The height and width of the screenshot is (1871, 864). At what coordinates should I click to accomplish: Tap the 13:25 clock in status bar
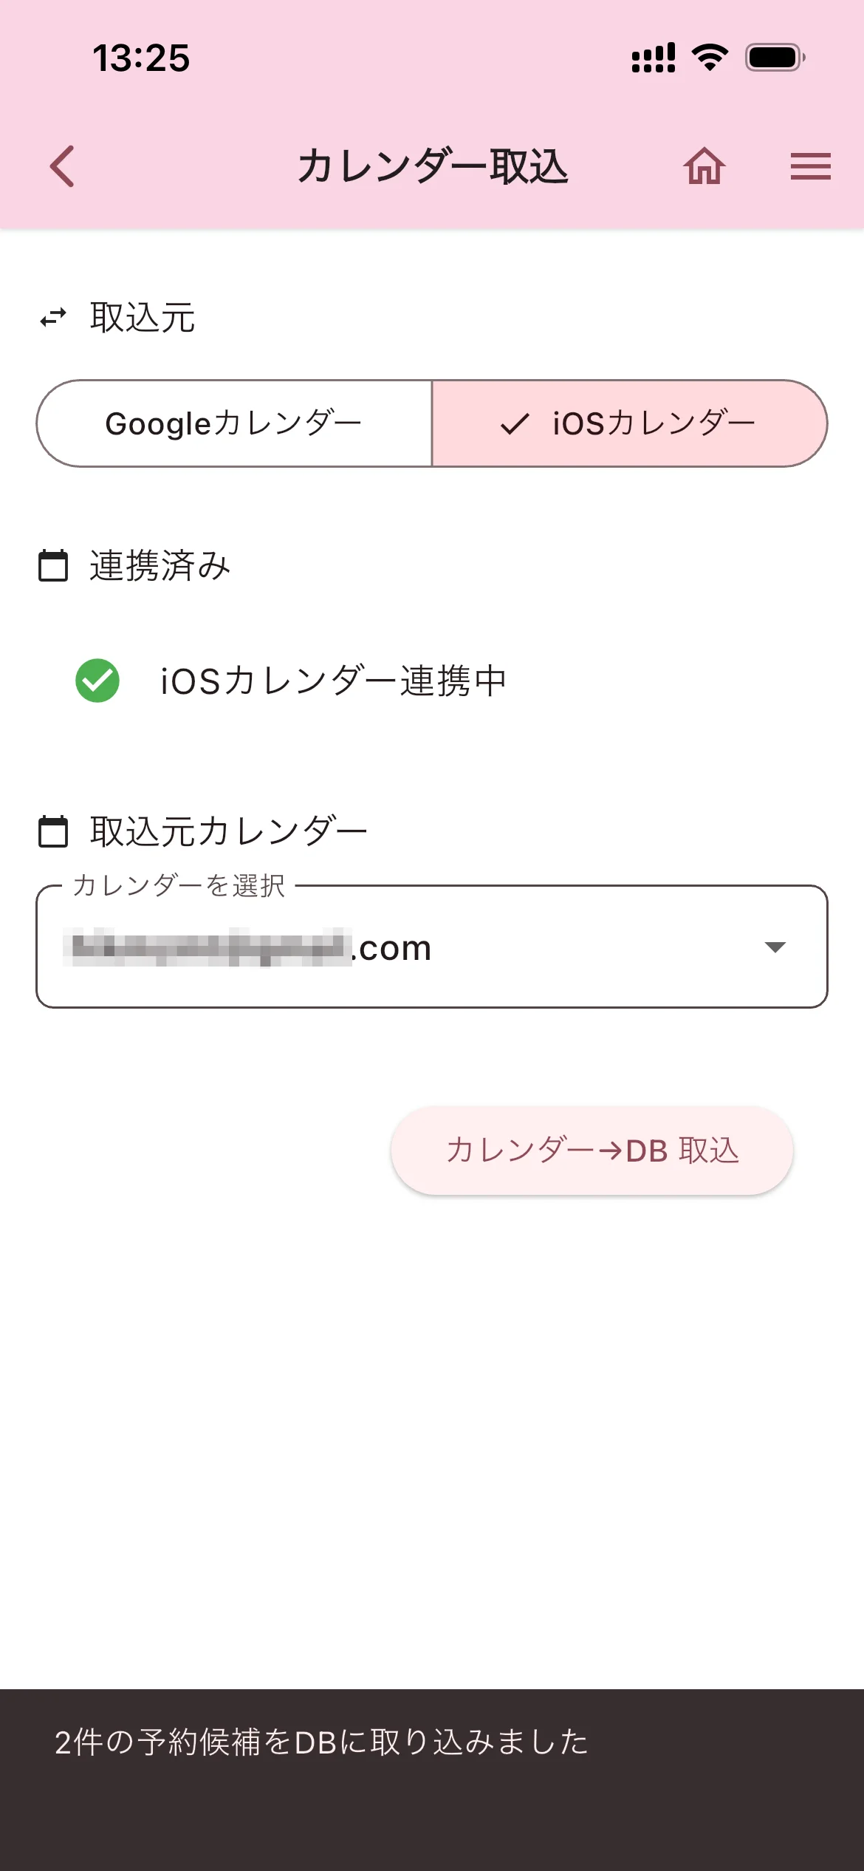pos(141,58)
